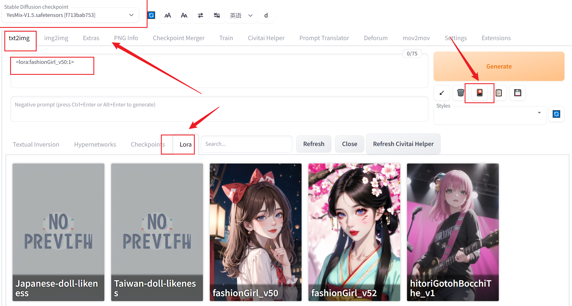Click the Generate button
The image size is (572, 306).
click(500, 66)
